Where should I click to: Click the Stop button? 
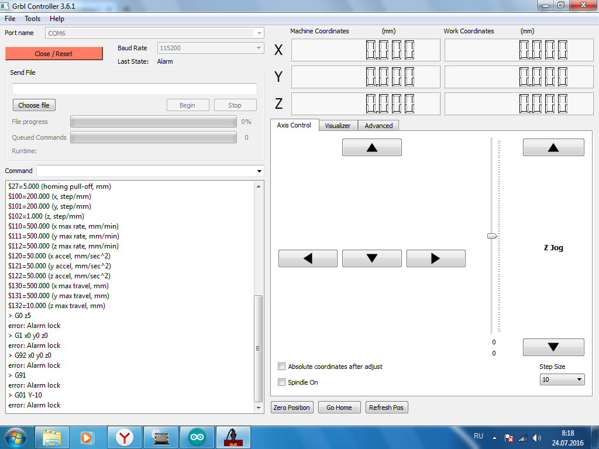[x=235, y=105]
